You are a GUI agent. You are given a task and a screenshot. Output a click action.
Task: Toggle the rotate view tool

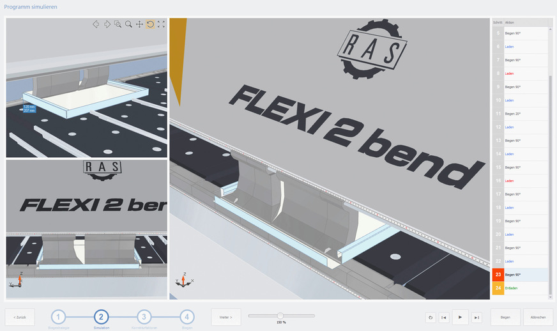coord(150,24)
